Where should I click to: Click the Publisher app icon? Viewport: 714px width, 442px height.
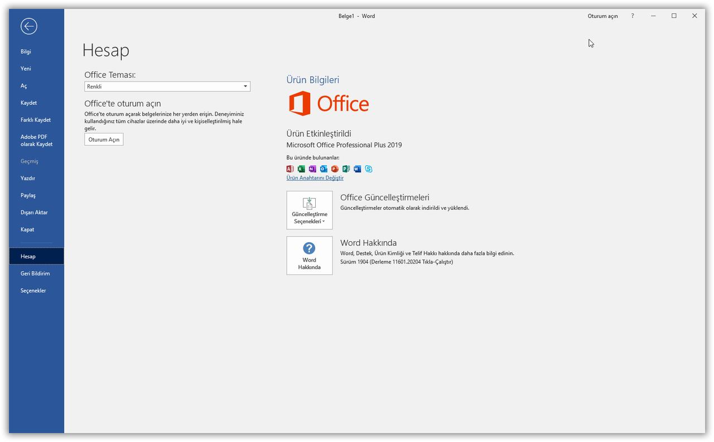click(x=346, y=169)
